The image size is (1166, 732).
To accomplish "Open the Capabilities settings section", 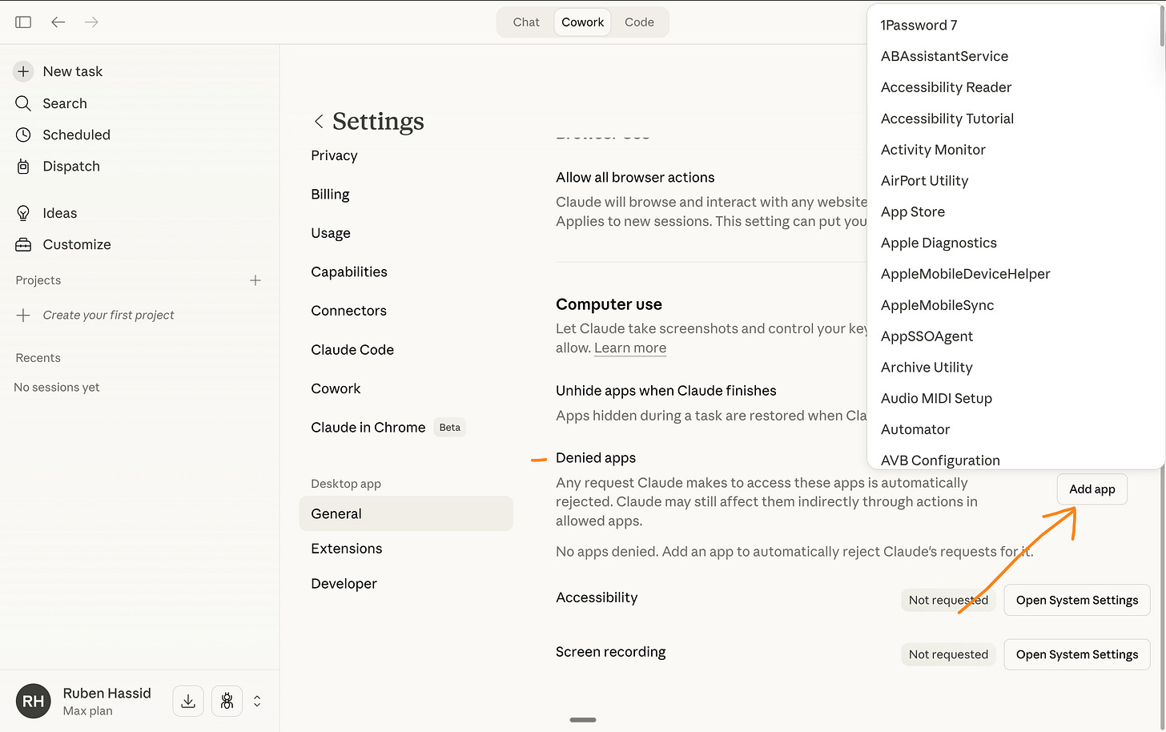I will 349,272.
